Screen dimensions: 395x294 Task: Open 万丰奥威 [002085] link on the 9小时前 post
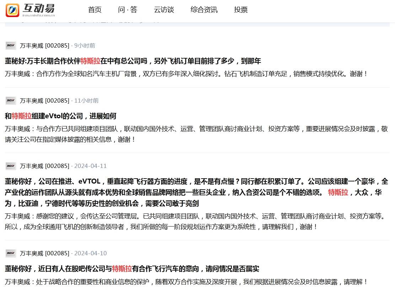[x=44, y=45]
